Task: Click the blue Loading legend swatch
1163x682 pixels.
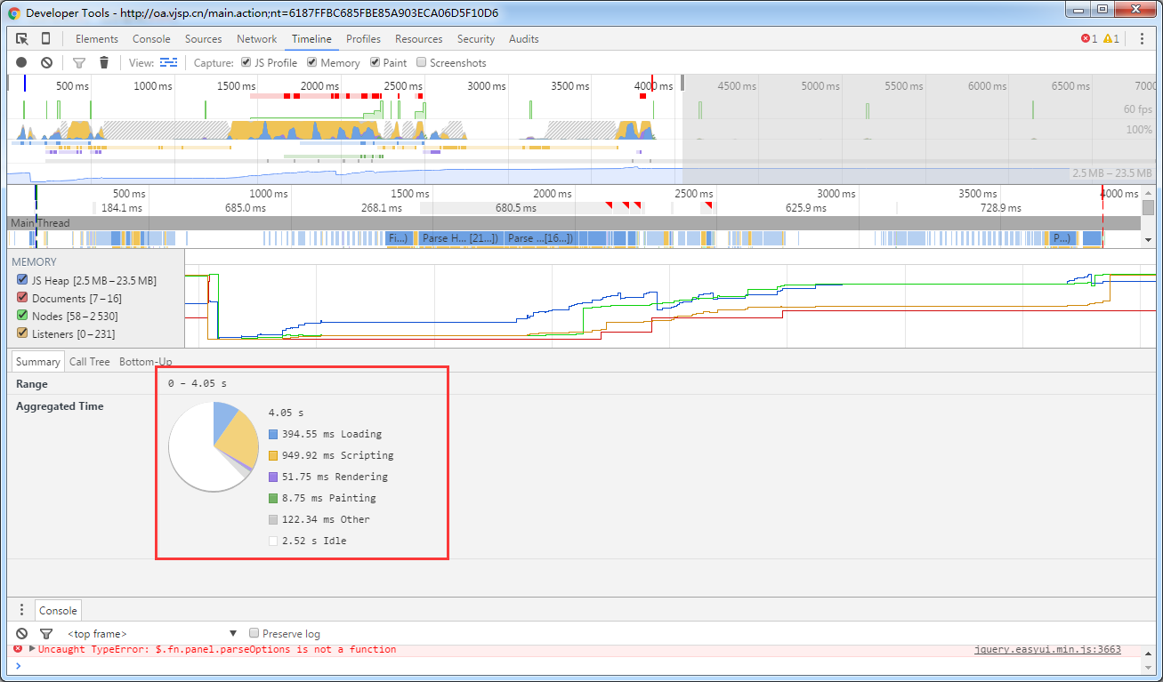Action: coord(273,434)
